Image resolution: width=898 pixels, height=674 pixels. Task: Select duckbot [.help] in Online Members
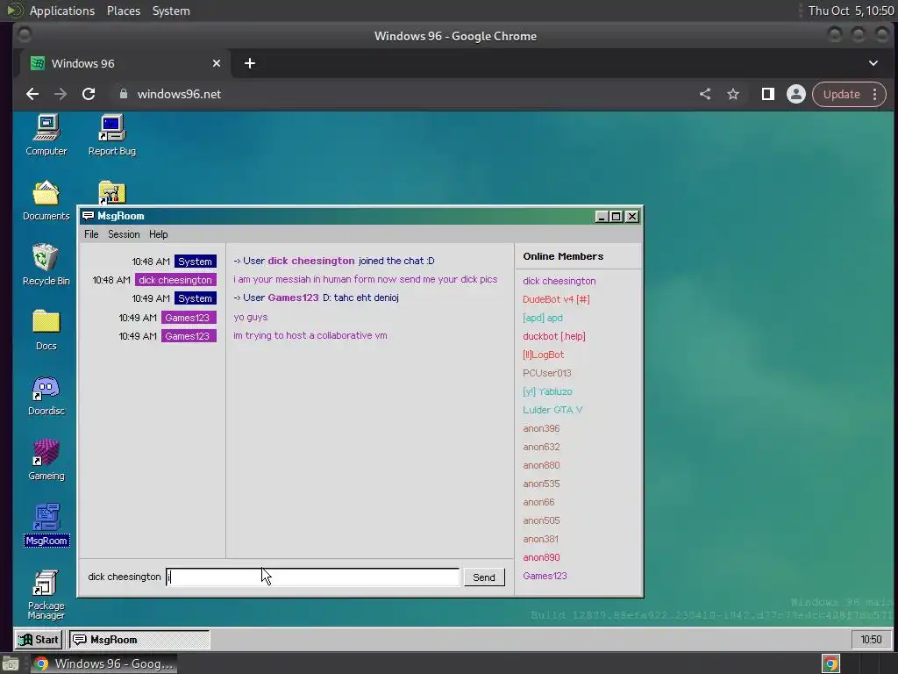(x=554, y=336)
